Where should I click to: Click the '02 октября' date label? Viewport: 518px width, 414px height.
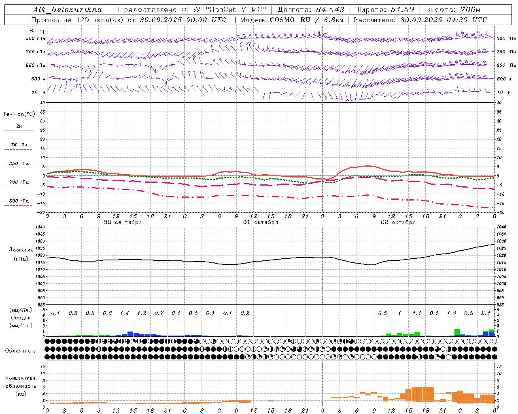[398, 222]
